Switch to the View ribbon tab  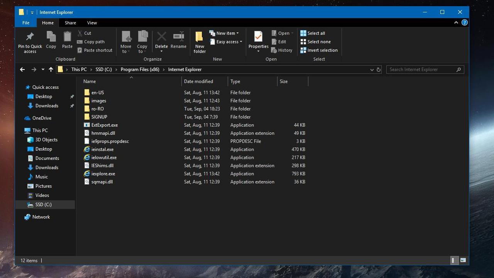coord(92,23)
